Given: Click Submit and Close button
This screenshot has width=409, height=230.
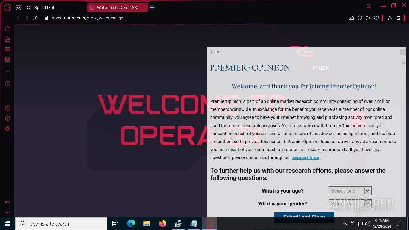Looking at the screenshot, I should 304,217.
